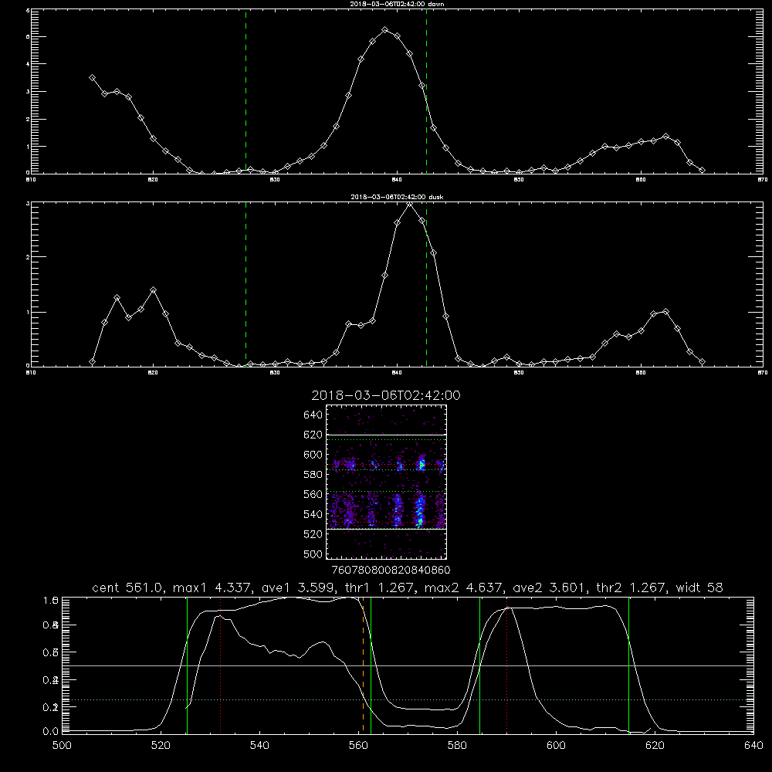Screen dimensions: 772x772
Task: Click dusk plot x-axis tick label 840
Action: (x=397, y=373)
